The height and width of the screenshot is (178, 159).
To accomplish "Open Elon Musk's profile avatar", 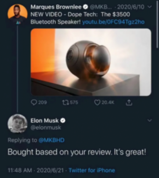I will [17, 124].
